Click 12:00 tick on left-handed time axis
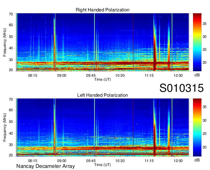The height and width of the screenshot is (170, 210). (x=178, y=161)
